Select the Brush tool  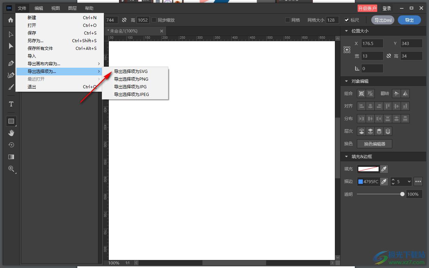11,87
